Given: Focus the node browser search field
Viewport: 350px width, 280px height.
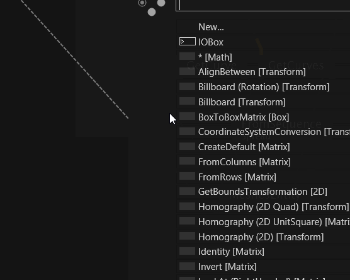Looking at the screenshot, I should 263,5.
